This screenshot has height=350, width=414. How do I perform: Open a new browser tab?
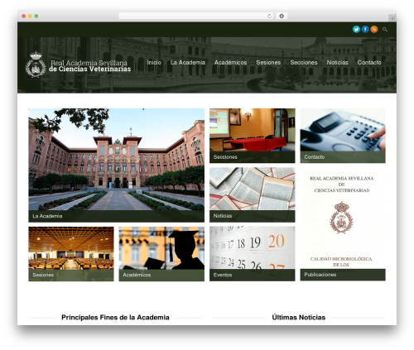tap(392, 18)
